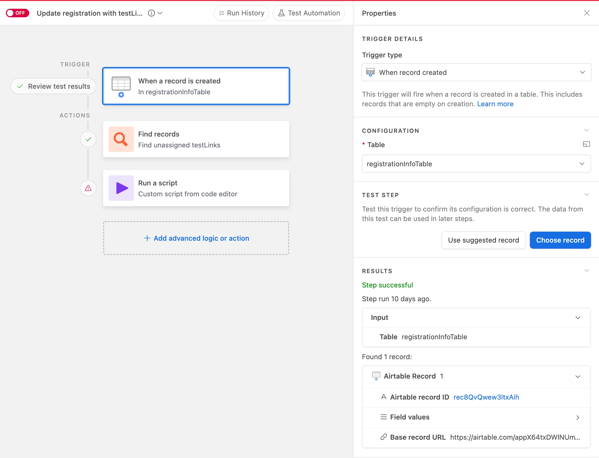
Task: Select the Find records magnifier icon
Action: 121,139
